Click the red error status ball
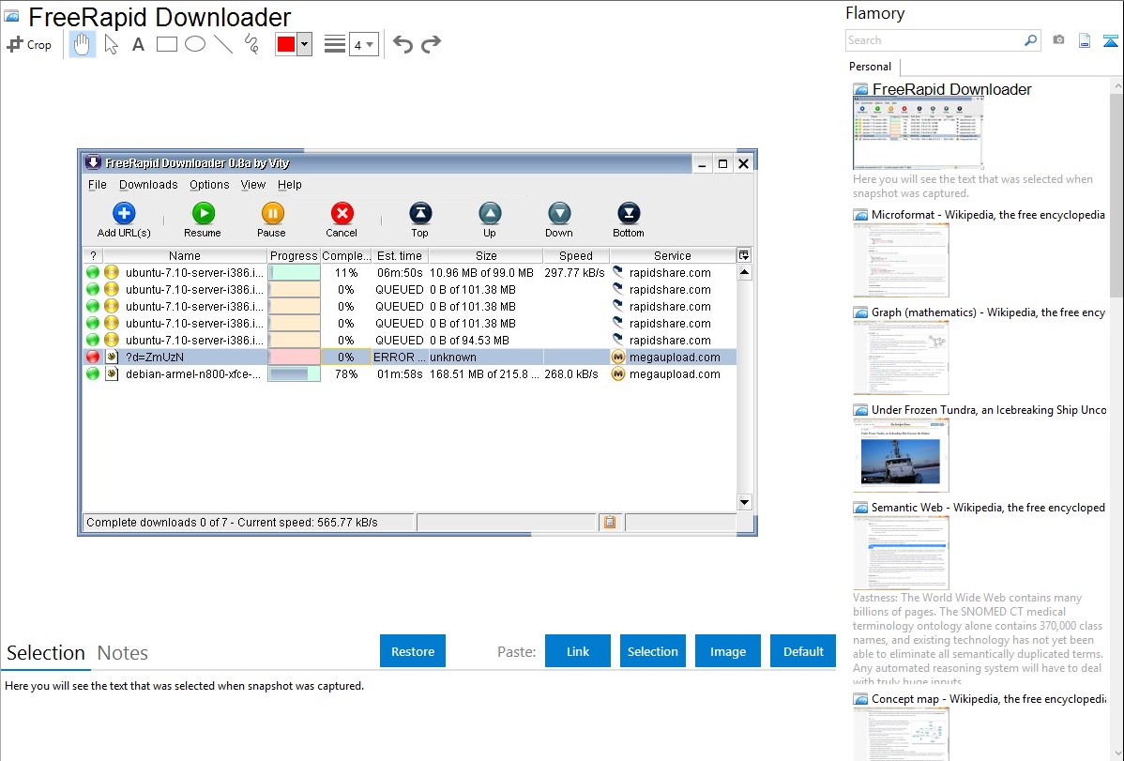 pyautogui.click(x=93, y=357)
